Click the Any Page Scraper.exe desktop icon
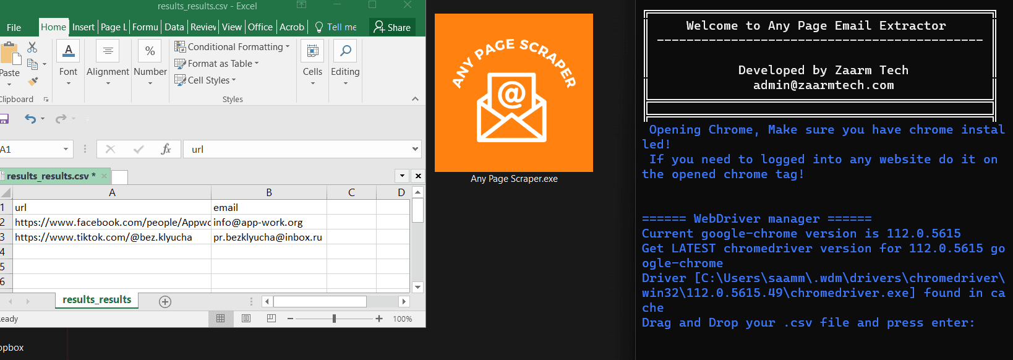 tap(514, 99)
